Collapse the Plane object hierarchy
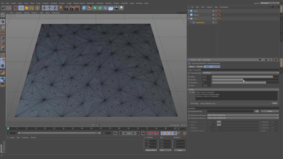Screen dimensions: 283x159 [x=189, y=19]
